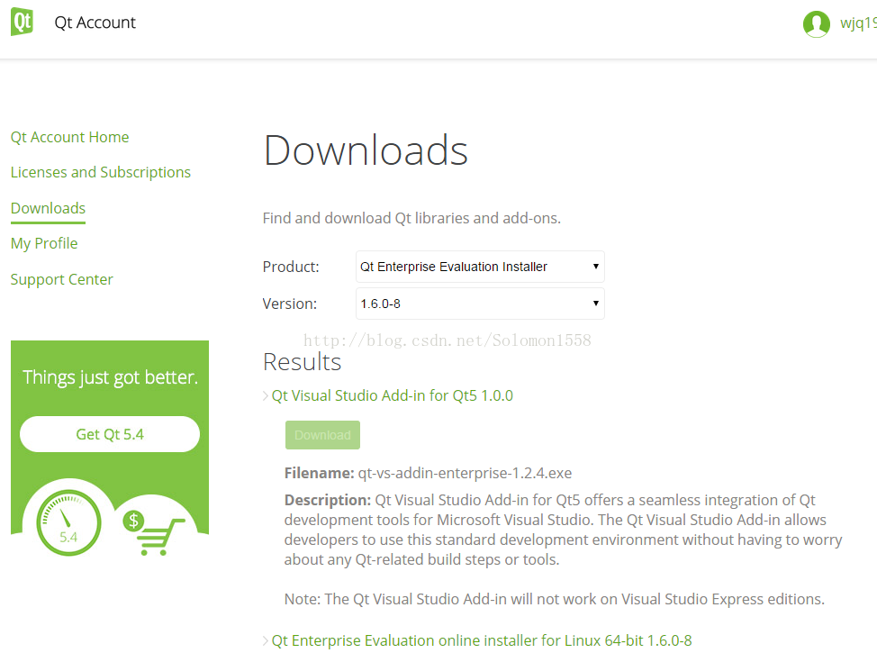Select the filename qt-vs-addin-enterprise-1.2.4.exe text
The height and width of the screenshot is (662, 877).
point(465,474)
